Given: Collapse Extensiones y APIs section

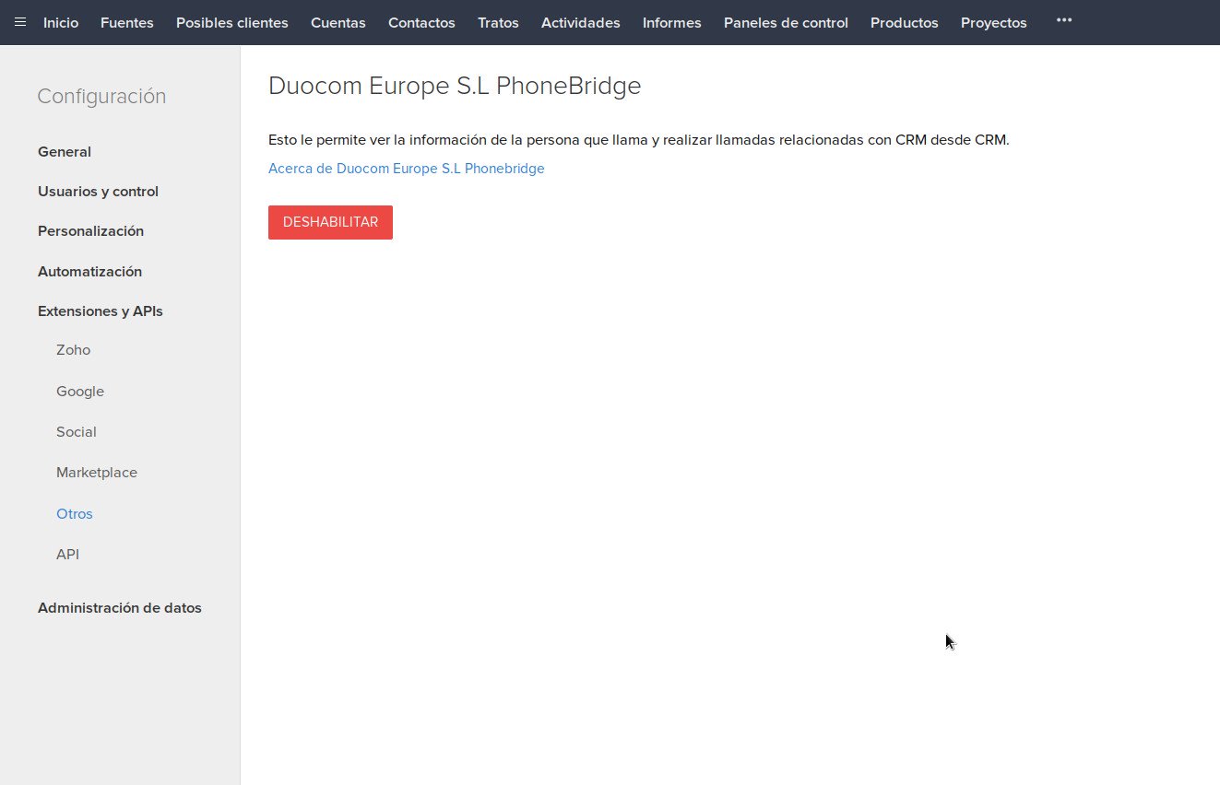Looking at the screenshot, I should 101,311.
